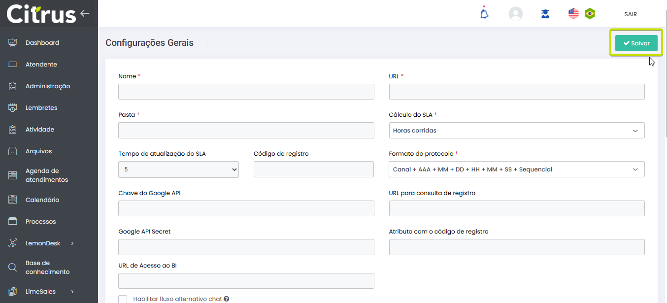Enable Habilitar fluxo alternativo chat checkbox
Viewport: 667px width, 303px height.
[x=123, y=299]
